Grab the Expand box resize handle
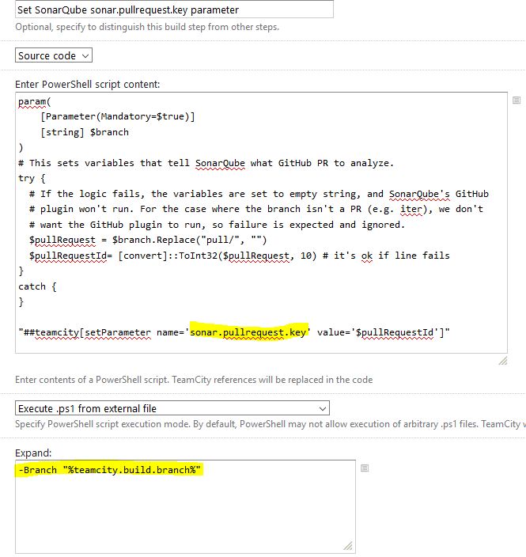The image size is (526, 557). pos(348,546)
